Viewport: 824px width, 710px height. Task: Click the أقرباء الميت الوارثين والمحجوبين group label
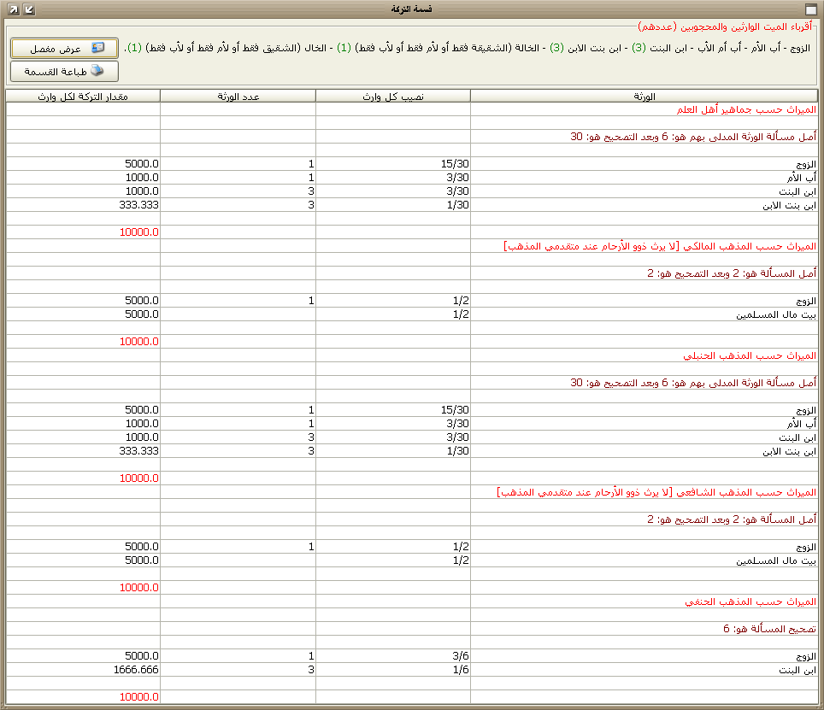point(726,26)
